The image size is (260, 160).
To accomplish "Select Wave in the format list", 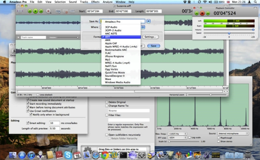I will 121,79.
